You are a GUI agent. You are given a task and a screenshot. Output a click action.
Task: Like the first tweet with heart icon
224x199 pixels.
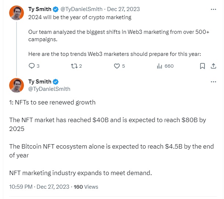(x=117, y=66)
